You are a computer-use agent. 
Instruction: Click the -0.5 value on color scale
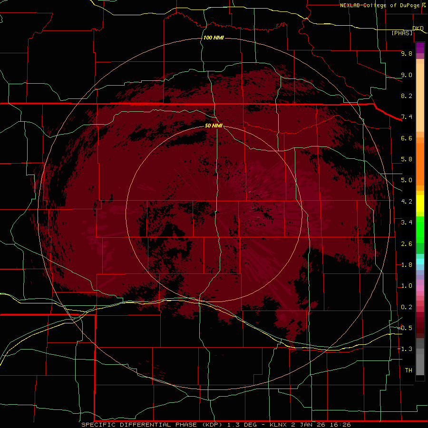click(x=405, y=328)
